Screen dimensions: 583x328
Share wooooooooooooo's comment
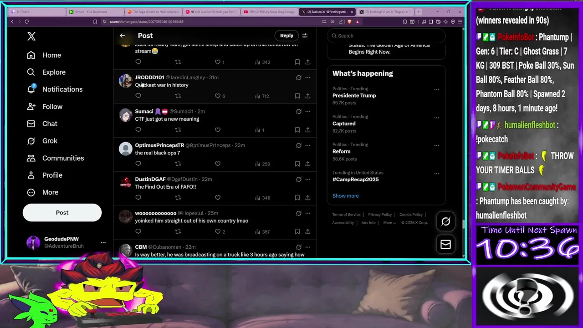coord(308,231)
